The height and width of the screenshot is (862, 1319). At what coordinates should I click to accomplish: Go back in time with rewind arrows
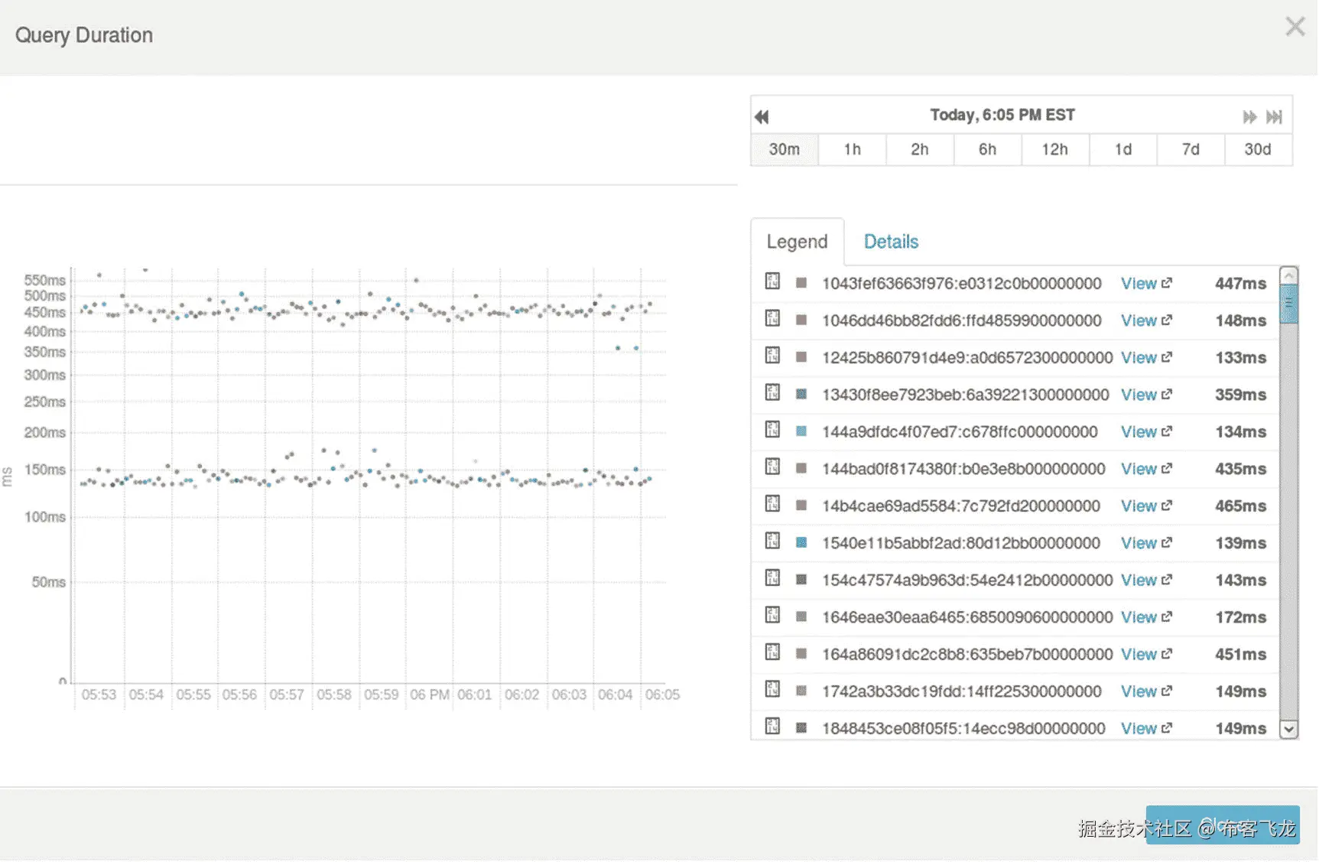coord(762,116)
